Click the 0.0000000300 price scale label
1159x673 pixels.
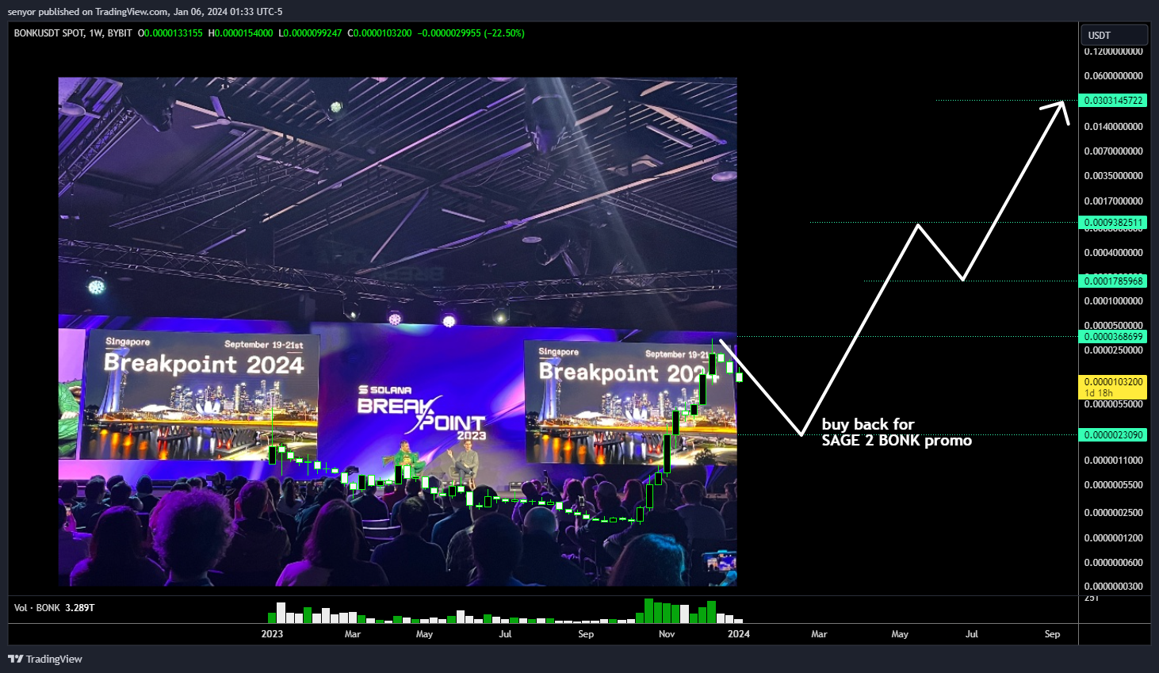pyautogui.click(x=1113, y=587)
